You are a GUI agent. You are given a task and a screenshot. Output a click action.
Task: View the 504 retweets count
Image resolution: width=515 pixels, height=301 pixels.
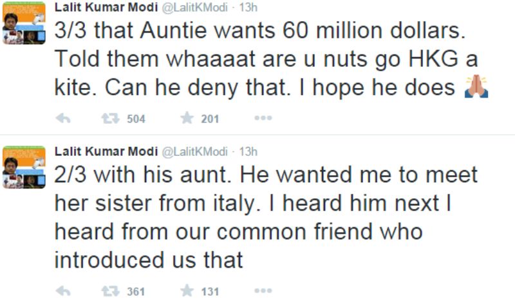tap(136, 119)
